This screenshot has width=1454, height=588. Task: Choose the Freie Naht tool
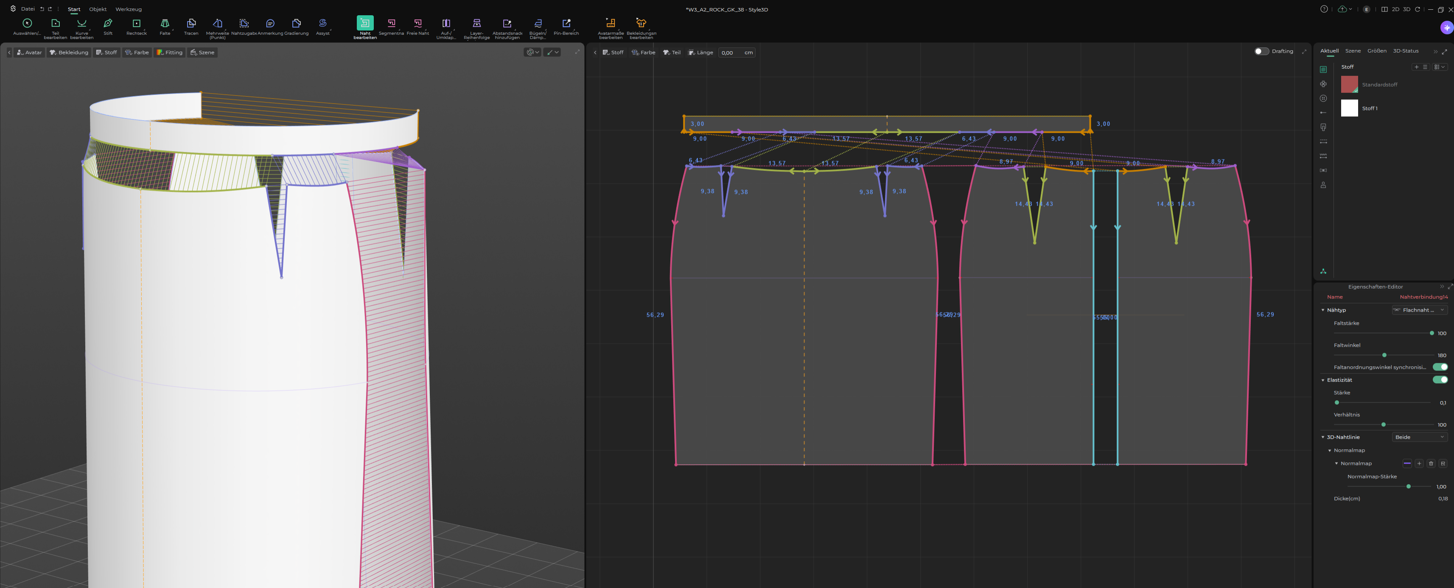417,26
